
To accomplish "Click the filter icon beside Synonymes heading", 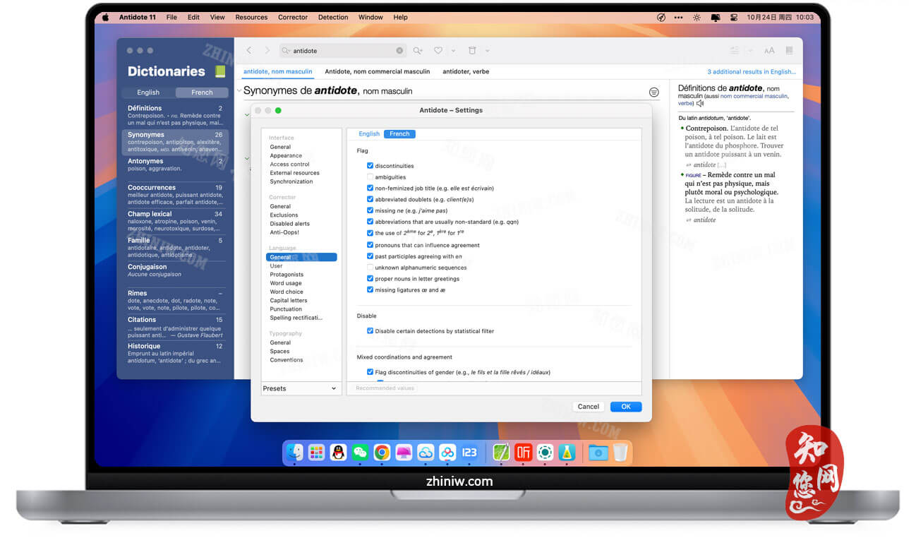I will [x=653, y=92].
